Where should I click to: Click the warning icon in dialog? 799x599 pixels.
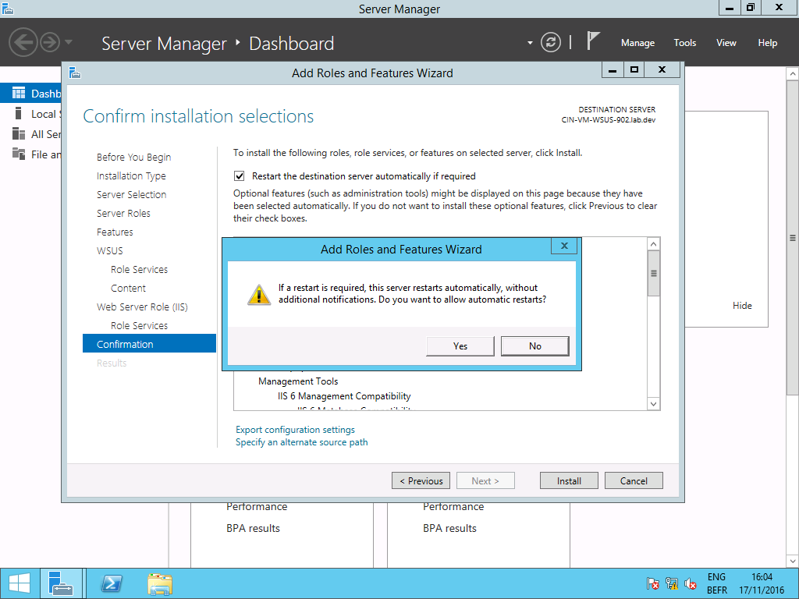259,294
